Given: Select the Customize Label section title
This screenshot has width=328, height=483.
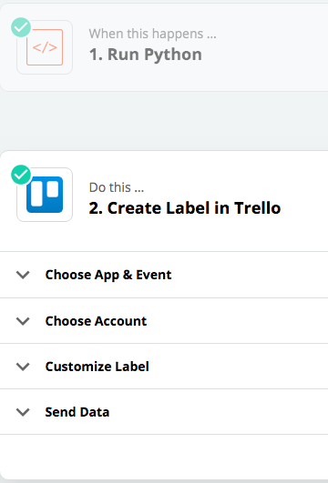Looking at the screenshot, I should coord(97,367).
